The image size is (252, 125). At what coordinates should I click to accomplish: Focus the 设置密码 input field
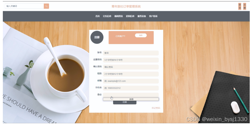click(131, 60)
